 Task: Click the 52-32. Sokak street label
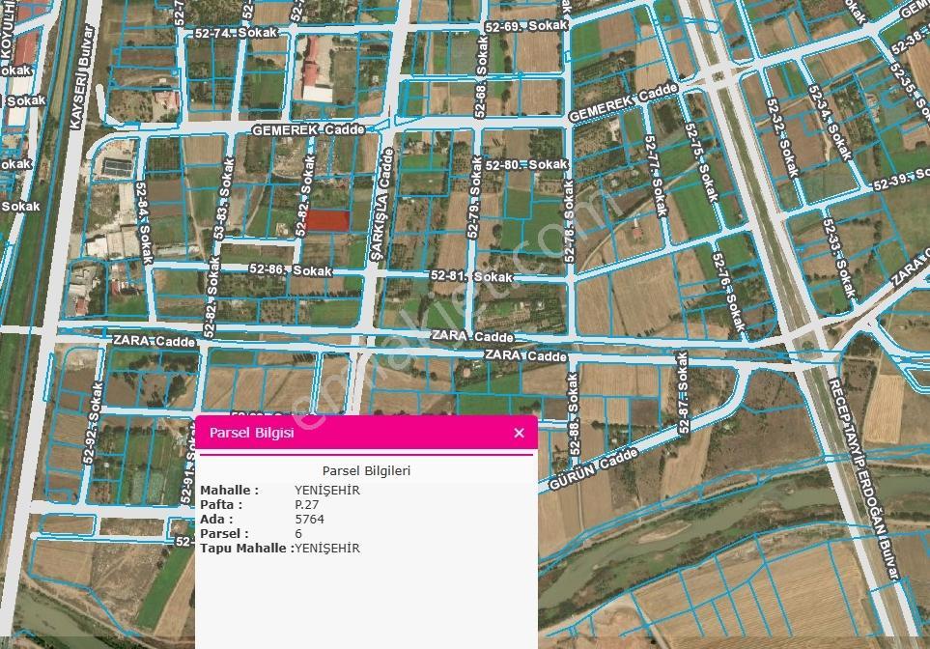[x=782, y=138]
